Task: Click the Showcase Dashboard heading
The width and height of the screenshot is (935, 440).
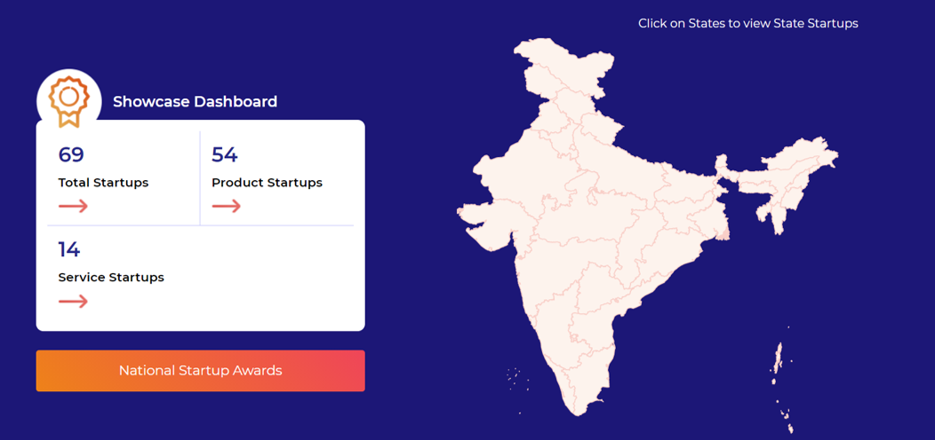Action: (195, 102)
